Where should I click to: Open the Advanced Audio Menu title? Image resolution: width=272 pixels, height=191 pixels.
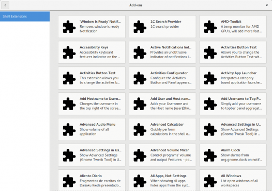coord(98,125)
